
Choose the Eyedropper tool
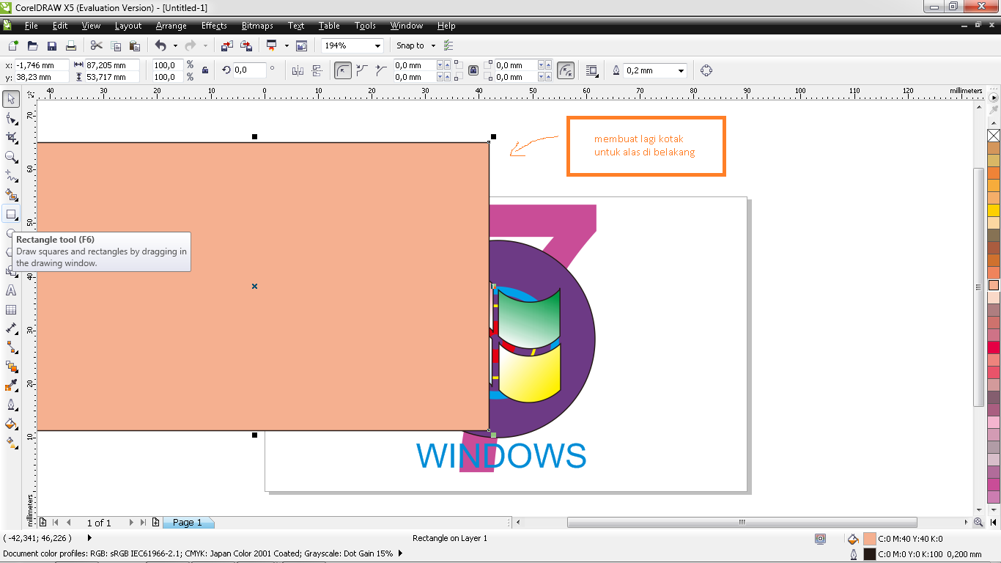point(11,386)
